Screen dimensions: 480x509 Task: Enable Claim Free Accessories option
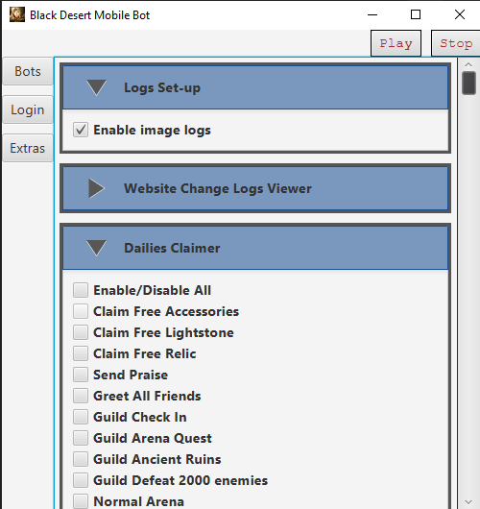pyautogui.click(x=81, y=311)
